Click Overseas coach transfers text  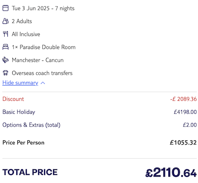42,73
